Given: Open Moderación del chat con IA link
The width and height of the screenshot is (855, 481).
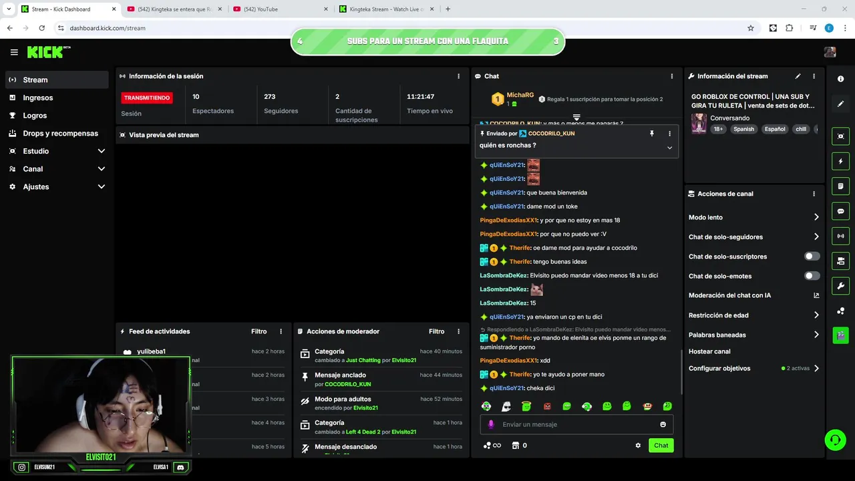Looking at the screenshot, I should click(x=753, y=295).
